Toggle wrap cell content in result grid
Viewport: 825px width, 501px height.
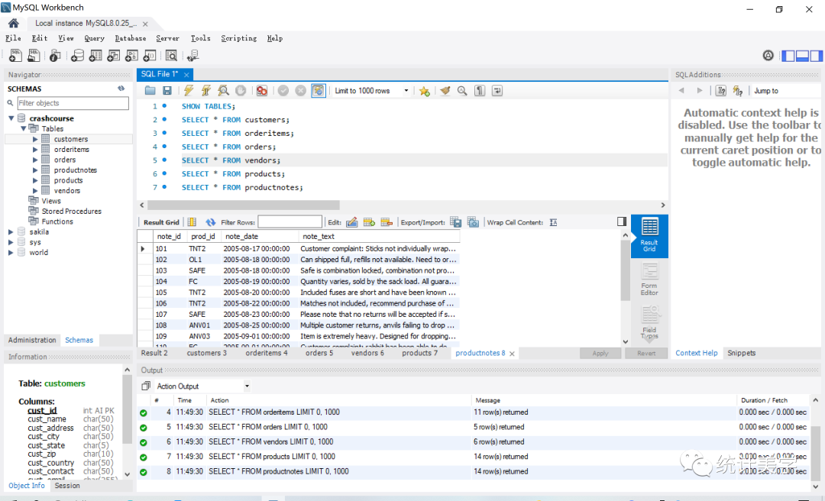pyautogui.click(x=553, y=222)
